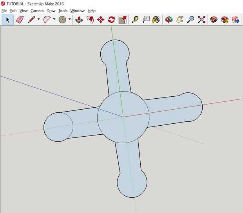The height and width of the screenshot is (213, 243).
Task: Select the Push/Pull tool
Action: tap(79, 20)
